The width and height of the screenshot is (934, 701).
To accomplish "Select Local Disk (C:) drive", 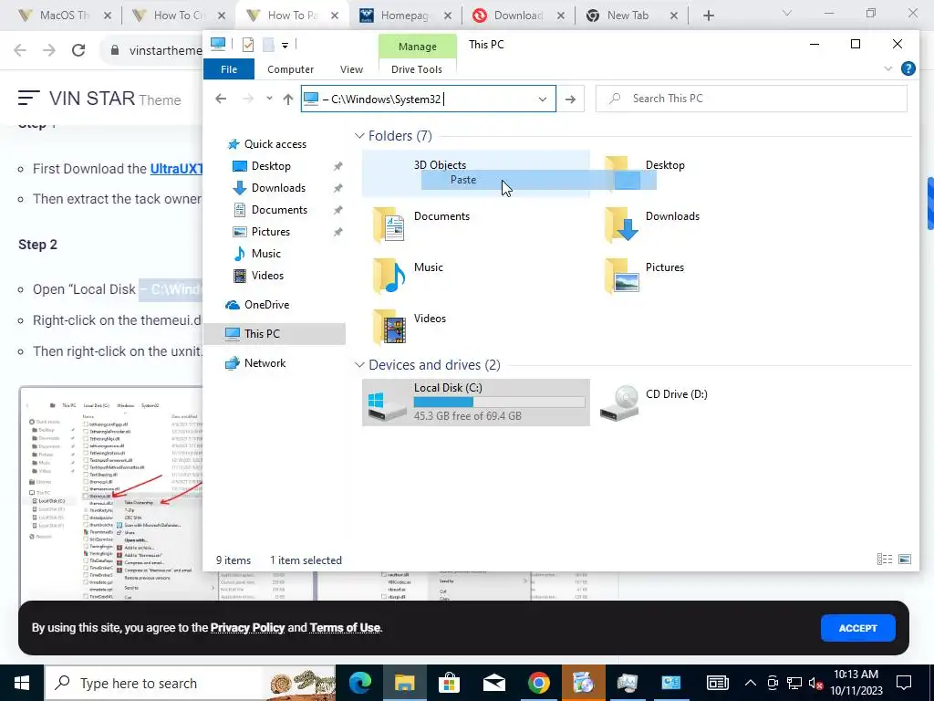I will click(x=476, y=403).
